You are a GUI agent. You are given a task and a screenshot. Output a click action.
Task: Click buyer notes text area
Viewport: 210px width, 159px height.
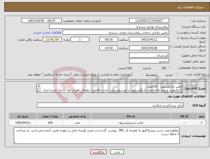point(97,136)
